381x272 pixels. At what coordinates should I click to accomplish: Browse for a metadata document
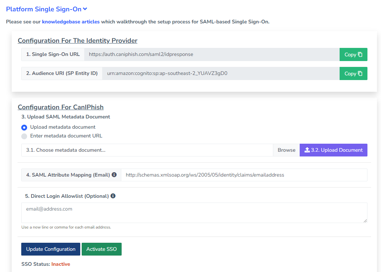click(x=286, y=150)
